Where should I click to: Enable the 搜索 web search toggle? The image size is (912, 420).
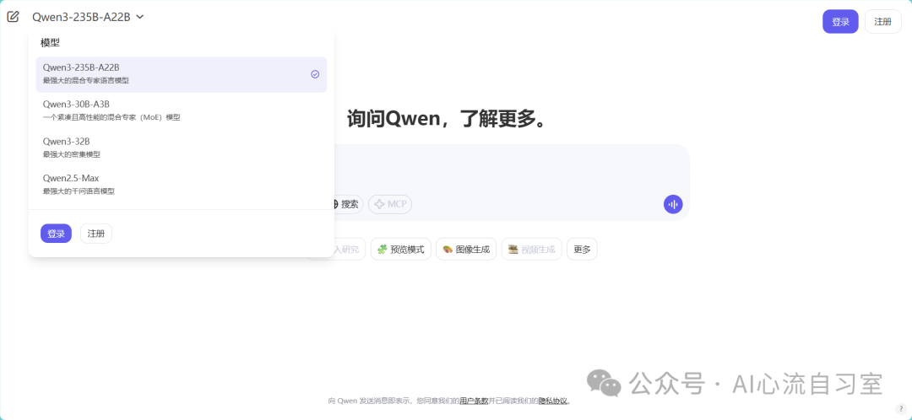tap(347, 204)
